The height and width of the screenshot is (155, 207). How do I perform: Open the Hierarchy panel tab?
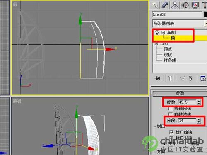175,5
